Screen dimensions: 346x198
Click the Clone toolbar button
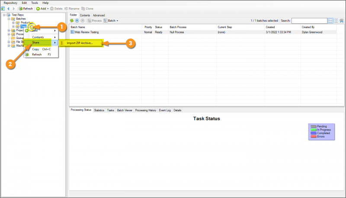point(87,9)
